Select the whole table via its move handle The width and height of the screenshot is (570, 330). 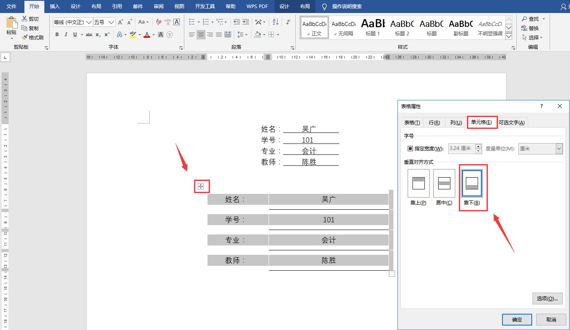click(x=201, y=186)
